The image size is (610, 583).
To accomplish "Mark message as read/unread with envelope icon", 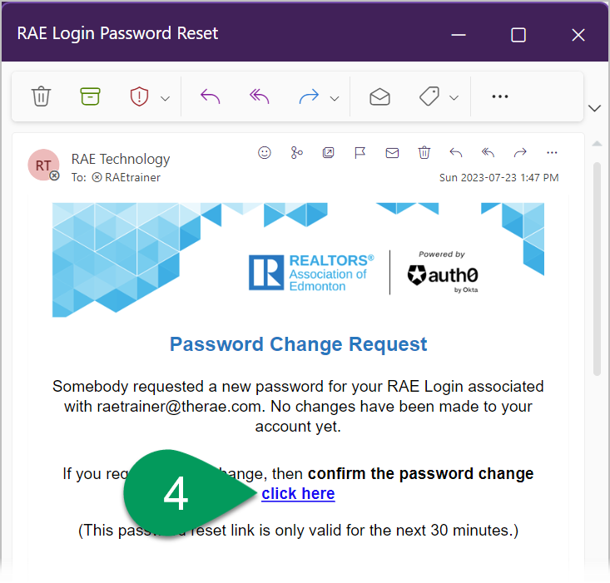I will point(379,96).
